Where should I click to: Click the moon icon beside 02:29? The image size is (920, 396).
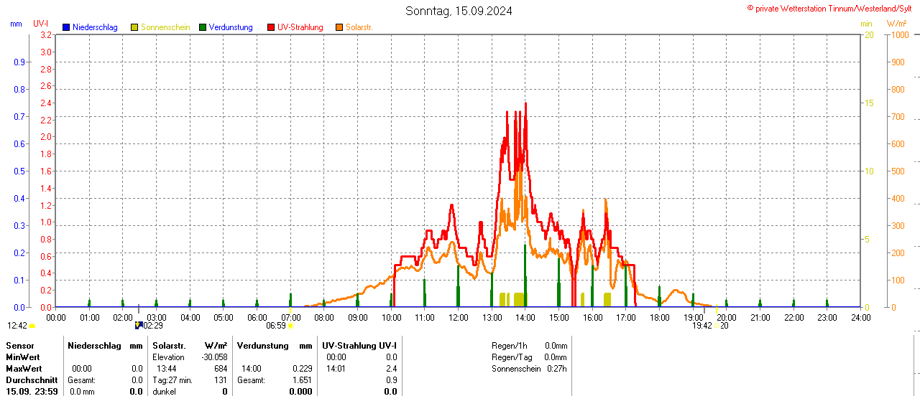click(x=139, y=326)
